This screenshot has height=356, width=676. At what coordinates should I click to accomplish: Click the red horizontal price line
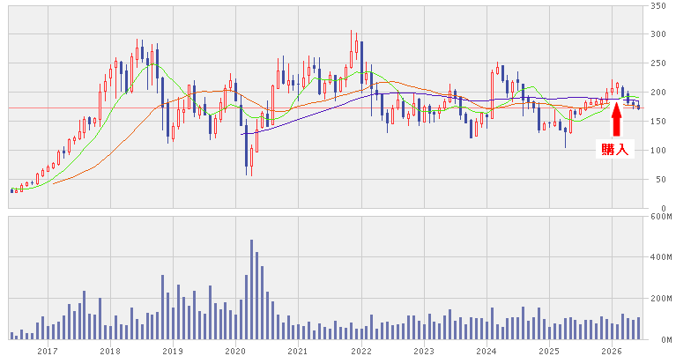pos(325,108)
